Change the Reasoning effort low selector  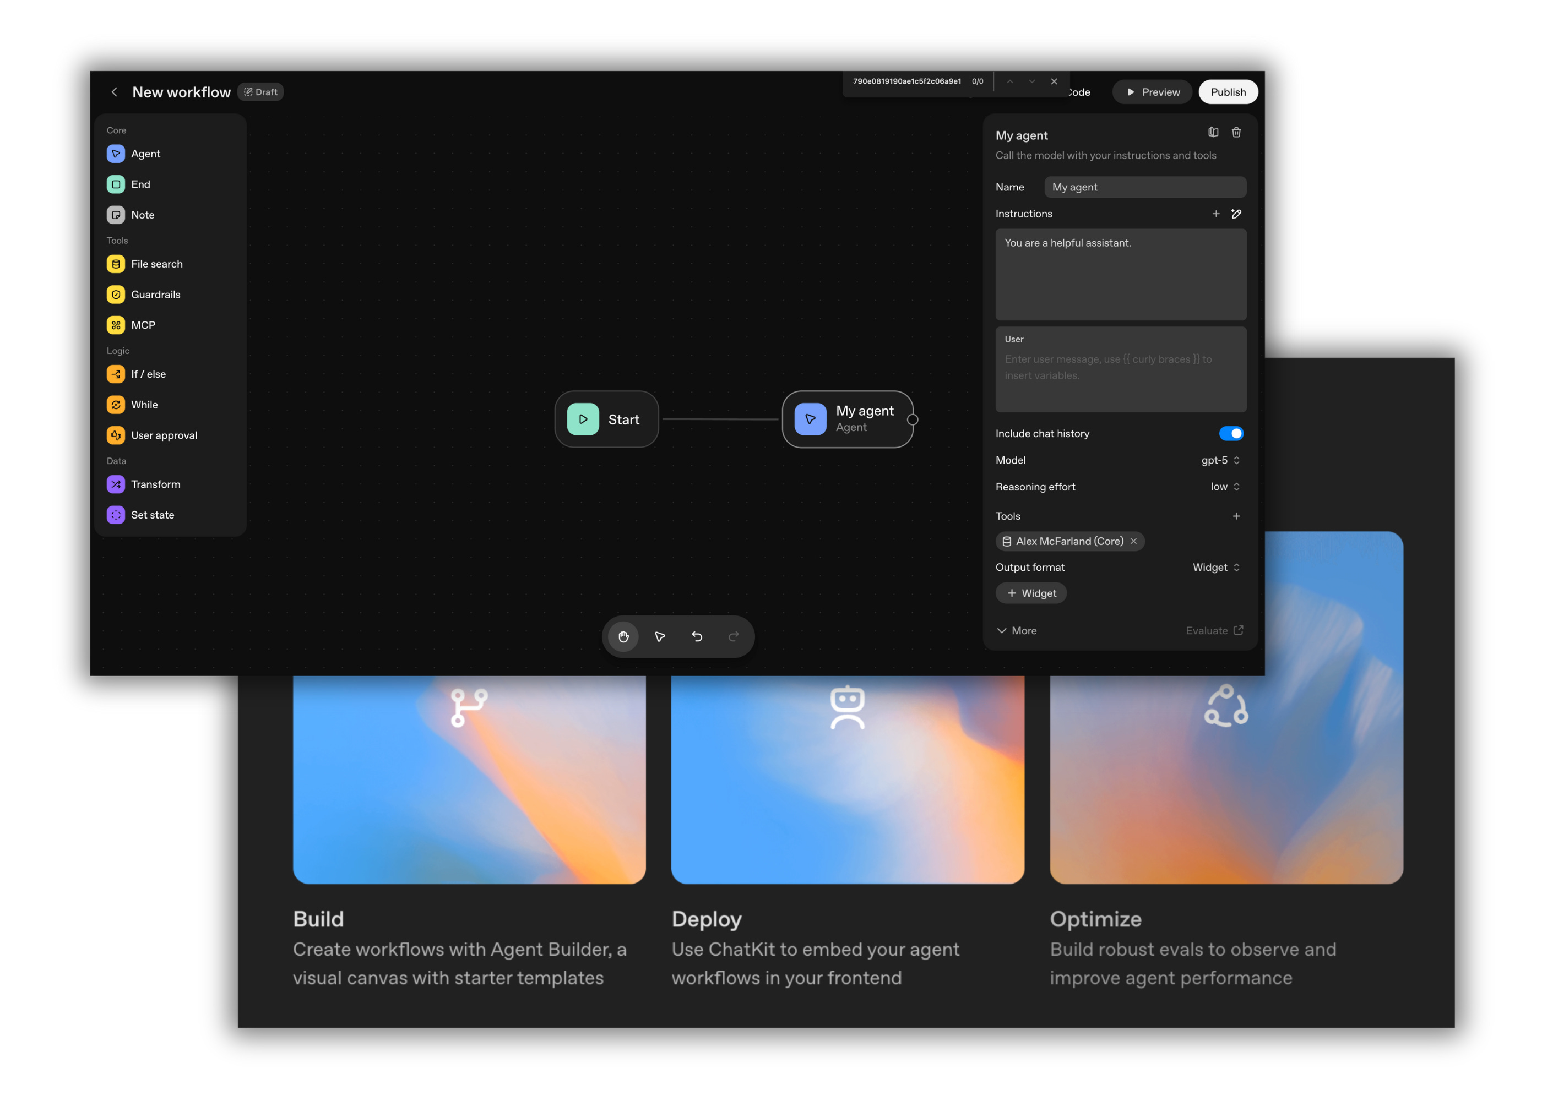[1225, 487]
